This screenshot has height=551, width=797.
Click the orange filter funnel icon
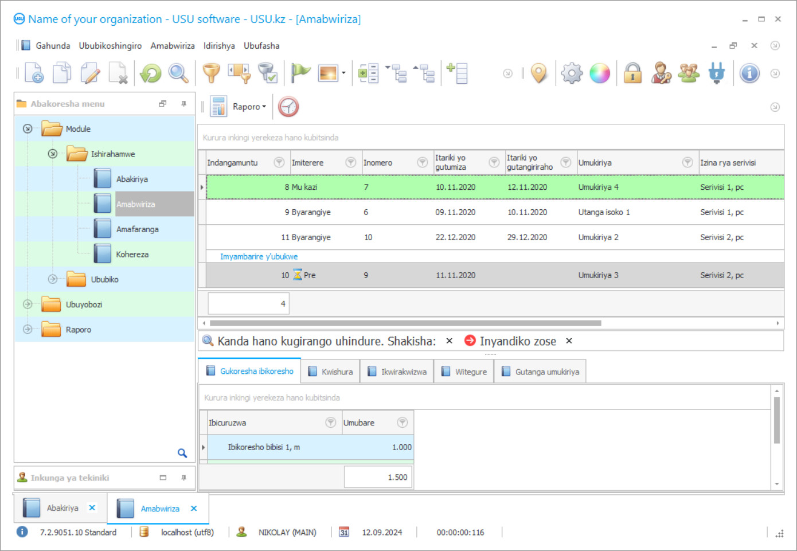click(x=212, y=73)
